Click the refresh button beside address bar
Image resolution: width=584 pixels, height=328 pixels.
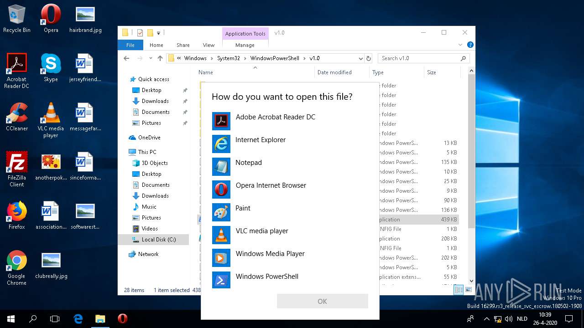point(369,58)
